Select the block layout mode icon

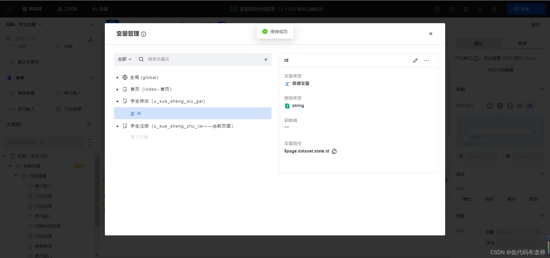[490, 106]
